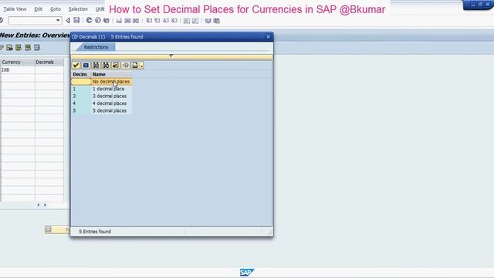
Task: Click the Currency column header in main table
Action: pos(18,62)
